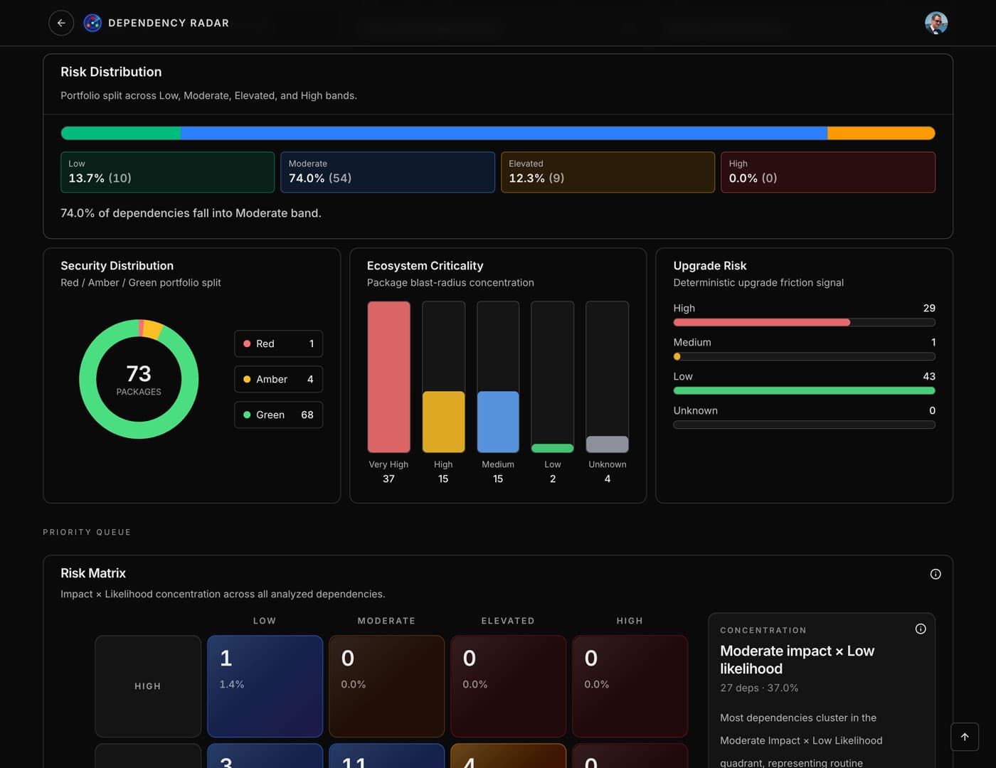Click the High 0.0% risk band card

[x=827, y=172]
